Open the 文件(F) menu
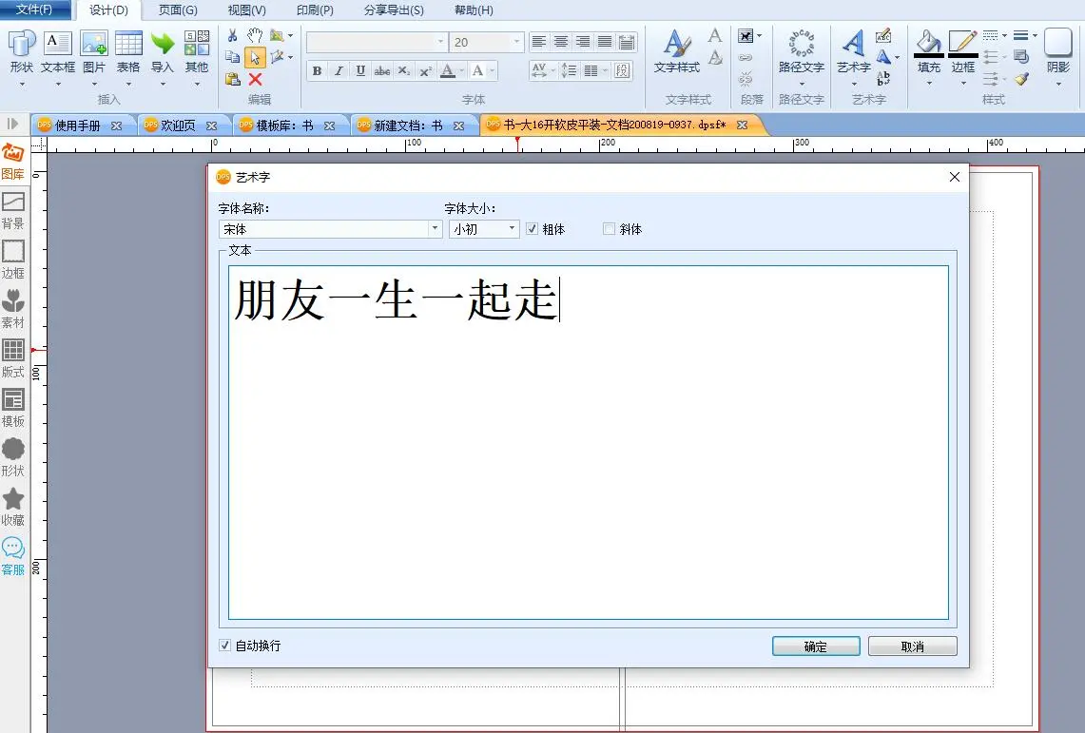This screenshot has width=1085, height=733. tap(34, 10)
